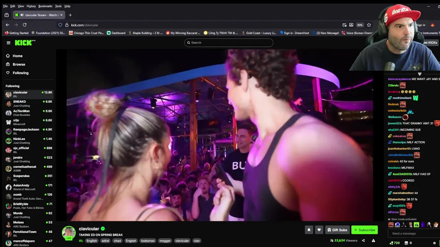Click the Gift Subs button
The height and width of the screenshot is (247, 440).
(x=337, y=230)
